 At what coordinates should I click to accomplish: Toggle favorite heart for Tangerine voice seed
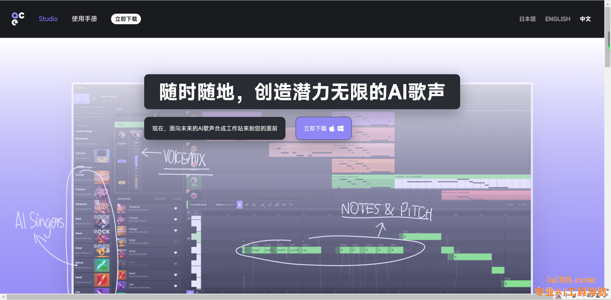pos(175,208)
